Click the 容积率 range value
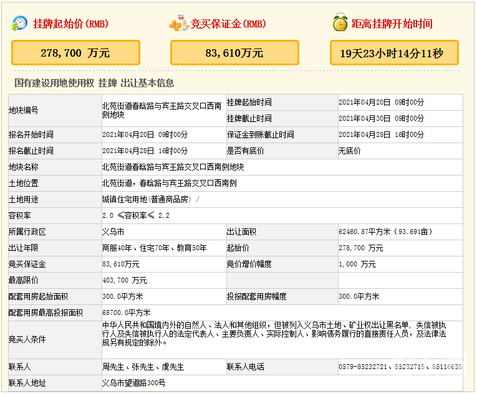This screenshot has width=477, height=394. tap(136, 215)
